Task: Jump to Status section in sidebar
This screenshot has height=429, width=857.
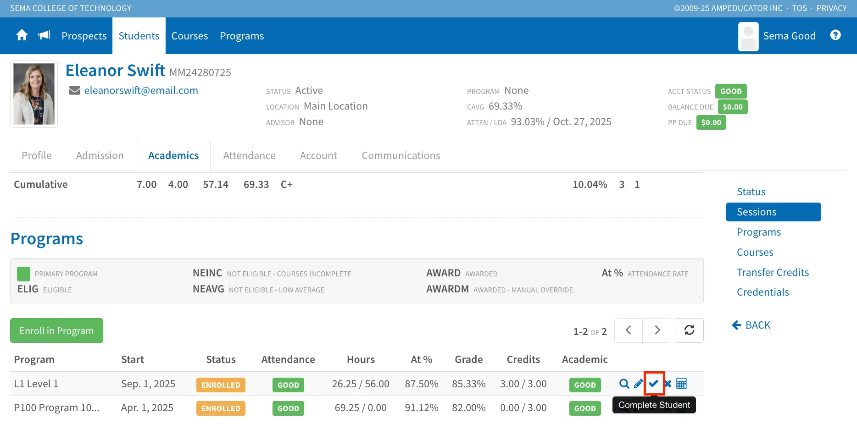Action: (x=751, y=192)
